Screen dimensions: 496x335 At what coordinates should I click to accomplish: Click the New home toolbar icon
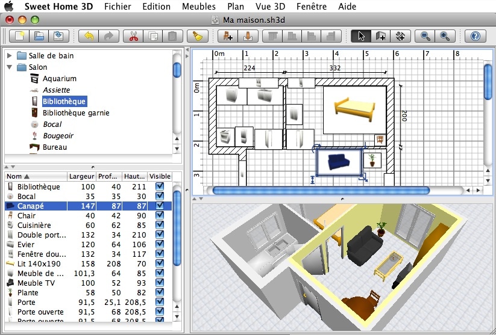pos(19,36)
